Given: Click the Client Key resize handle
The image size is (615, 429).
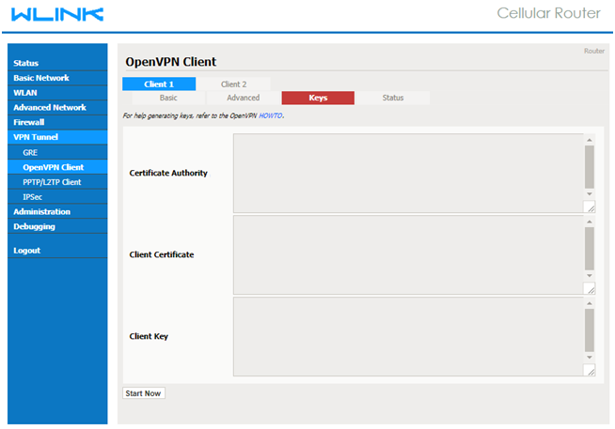Looking at the screenshot, I should tap(590, 370).
